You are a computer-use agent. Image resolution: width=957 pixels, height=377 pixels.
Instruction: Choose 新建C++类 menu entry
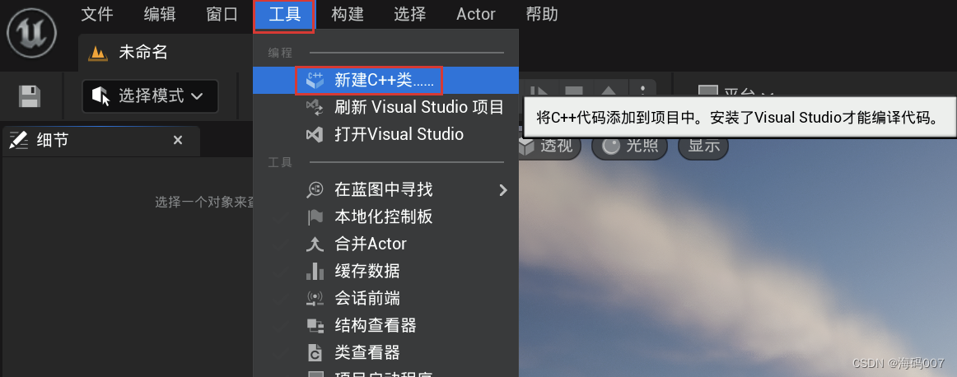385,81
